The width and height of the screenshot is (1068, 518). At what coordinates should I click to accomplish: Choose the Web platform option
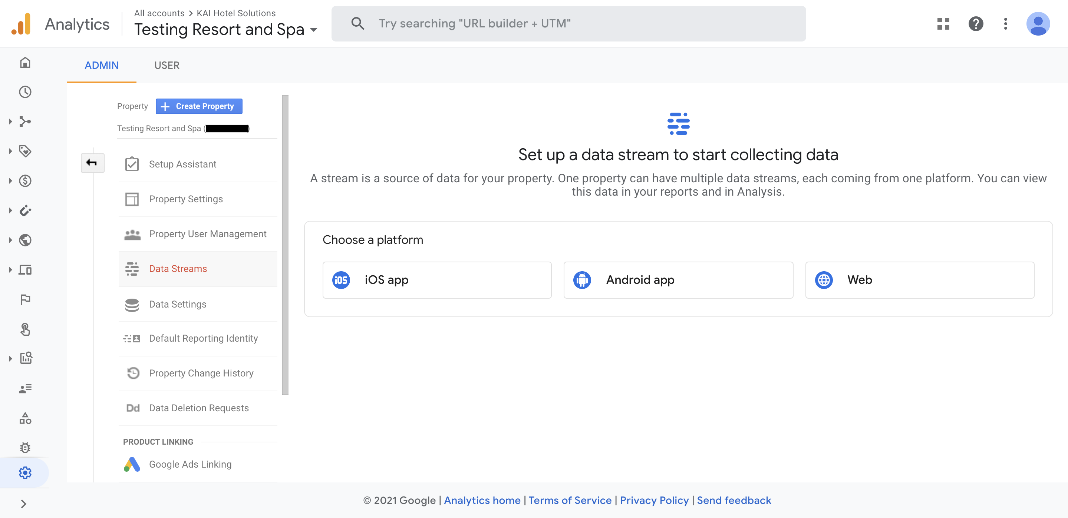pos(919,280)
